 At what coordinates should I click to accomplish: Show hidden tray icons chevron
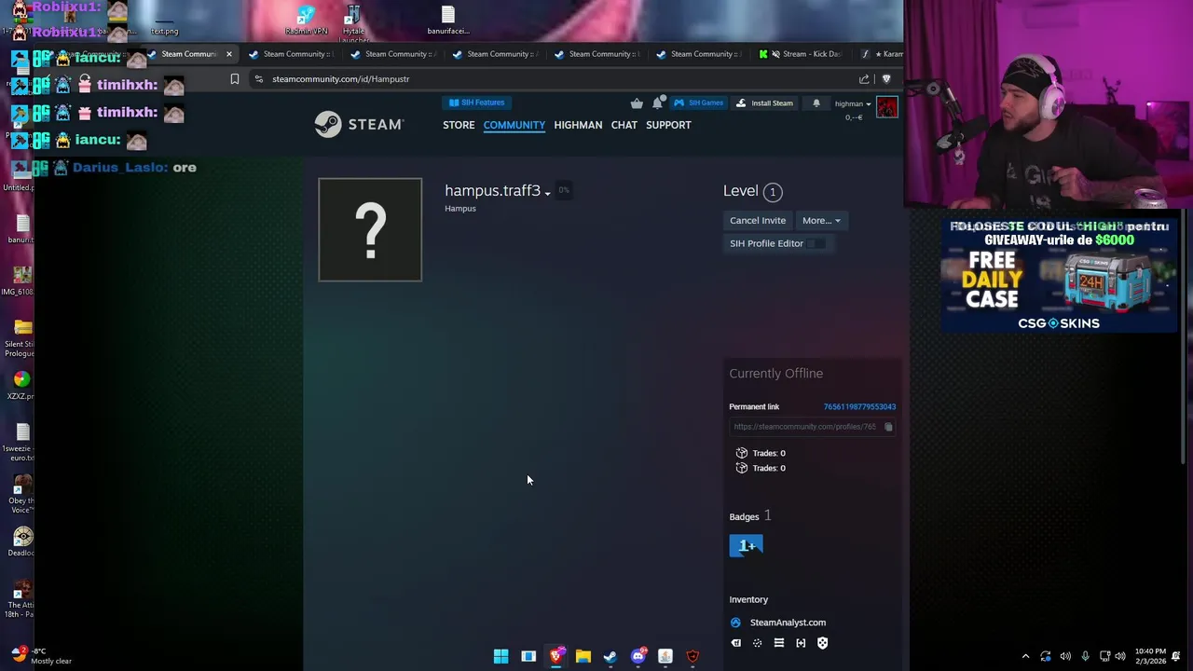point(1025,656)
